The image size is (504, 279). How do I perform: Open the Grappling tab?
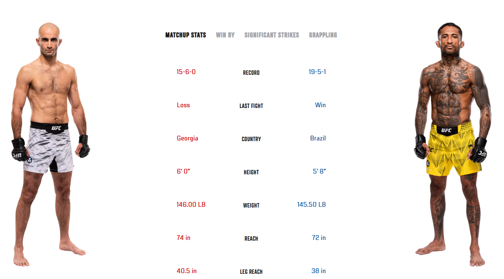pos(323,35)
